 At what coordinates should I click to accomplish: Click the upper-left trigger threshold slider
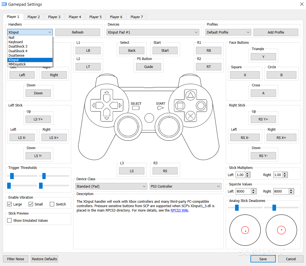(x=22, y=176)
